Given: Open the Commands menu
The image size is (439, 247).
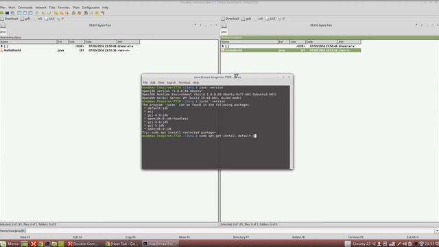Looking at the screenshot, I should (25, 8).
